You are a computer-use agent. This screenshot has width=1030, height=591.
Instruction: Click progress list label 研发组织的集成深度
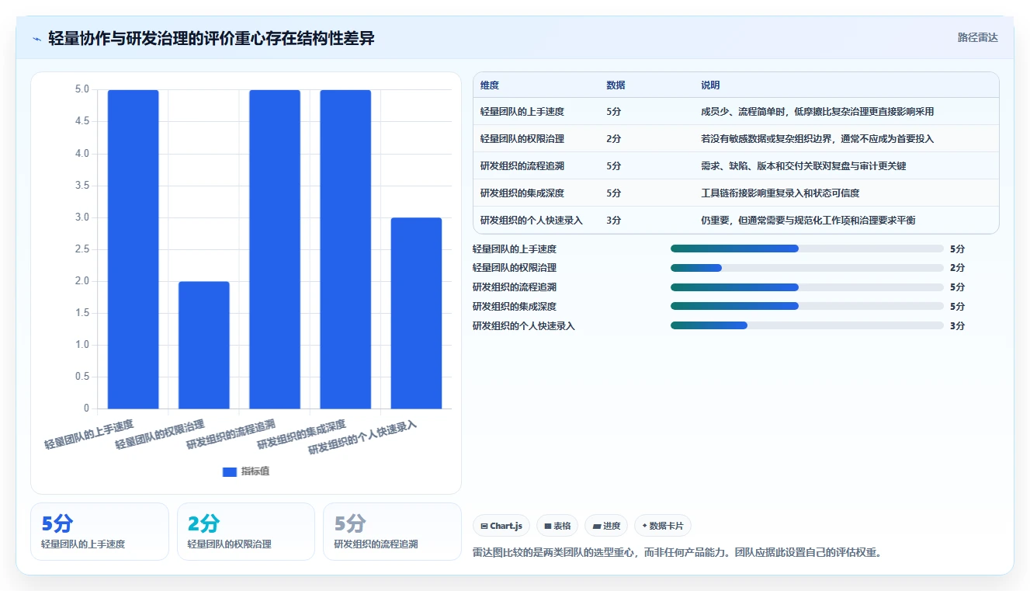(x=515, y=307)
